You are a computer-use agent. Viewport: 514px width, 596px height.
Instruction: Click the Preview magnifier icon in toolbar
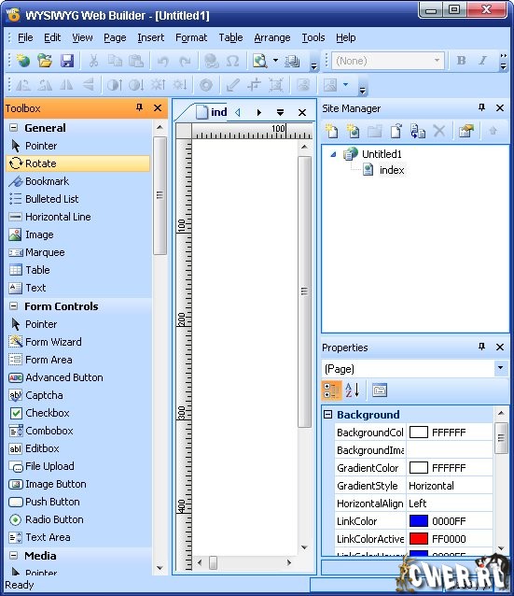coord(260,61)
